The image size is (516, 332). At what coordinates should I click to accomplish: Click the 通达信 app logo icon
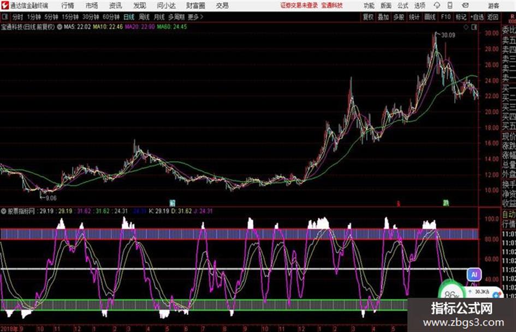(x=5, y=5)
